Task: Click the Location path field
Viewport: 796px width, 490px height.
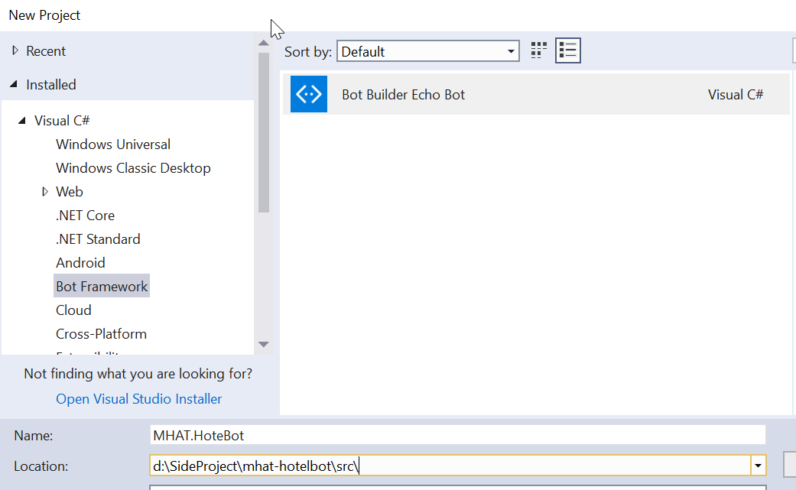Action: 450,465
